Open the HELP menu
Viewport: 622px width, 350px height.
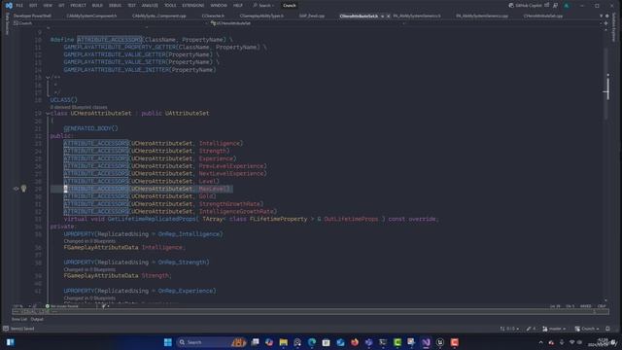point(238,6)
